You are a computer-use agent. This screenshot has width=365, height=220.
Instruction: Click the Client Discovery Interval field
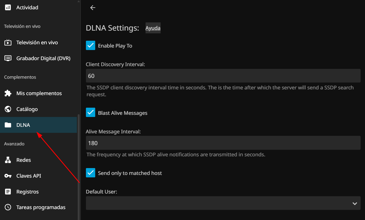pos(223,76)
